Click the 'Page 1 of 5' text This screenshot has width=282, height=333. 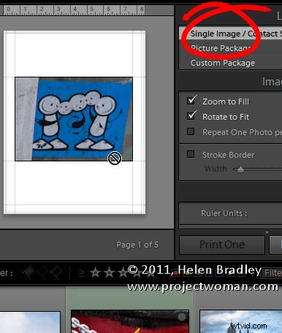point(137,245)
